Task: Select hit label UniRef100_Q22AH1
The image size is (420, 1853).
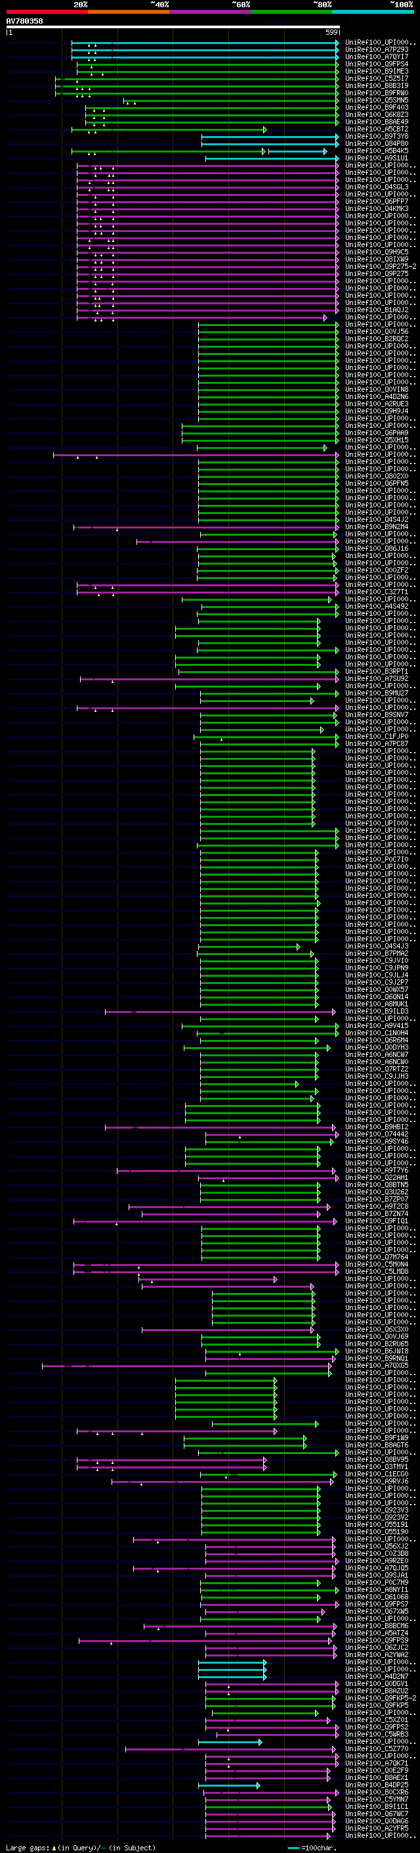Action: coord(377,1177)
